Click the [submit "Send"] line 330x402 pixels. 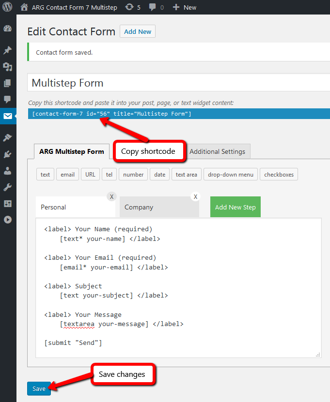click(x=73, y=343)
